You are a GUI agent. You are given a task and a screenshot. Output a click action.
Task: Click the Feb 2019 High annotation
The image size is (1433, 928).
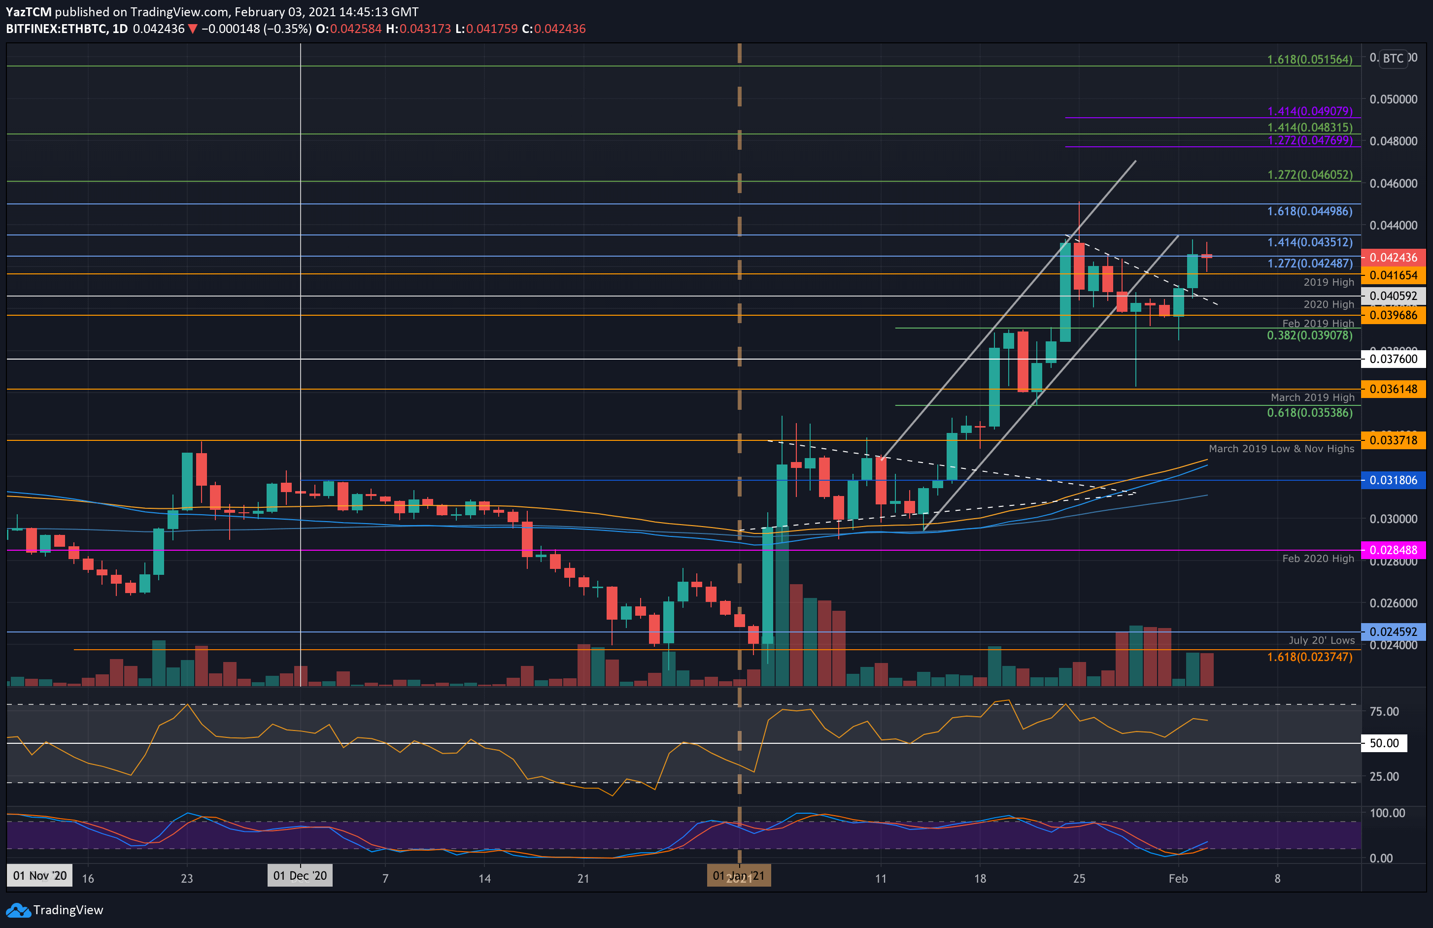1318,323
